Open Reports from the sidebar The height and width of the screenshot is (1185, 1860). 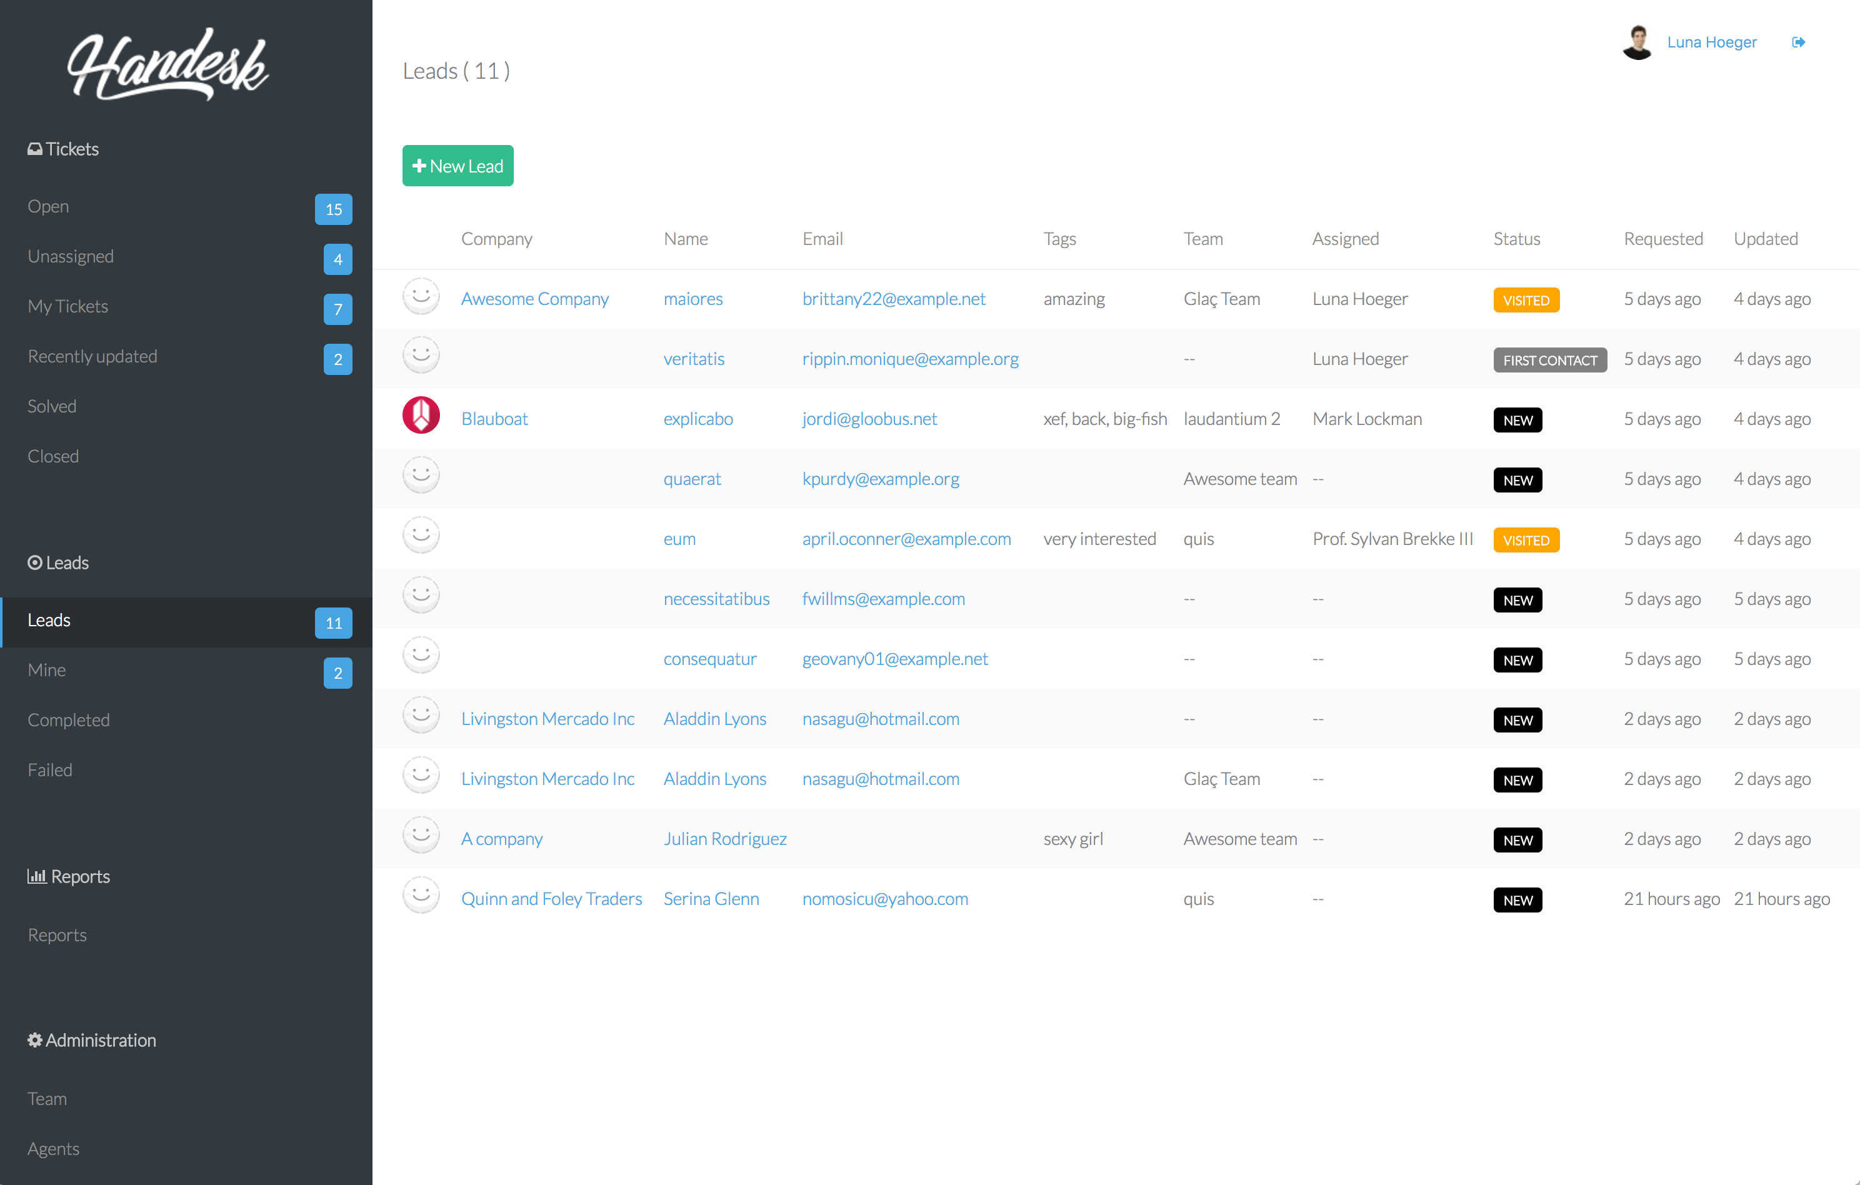57,935
